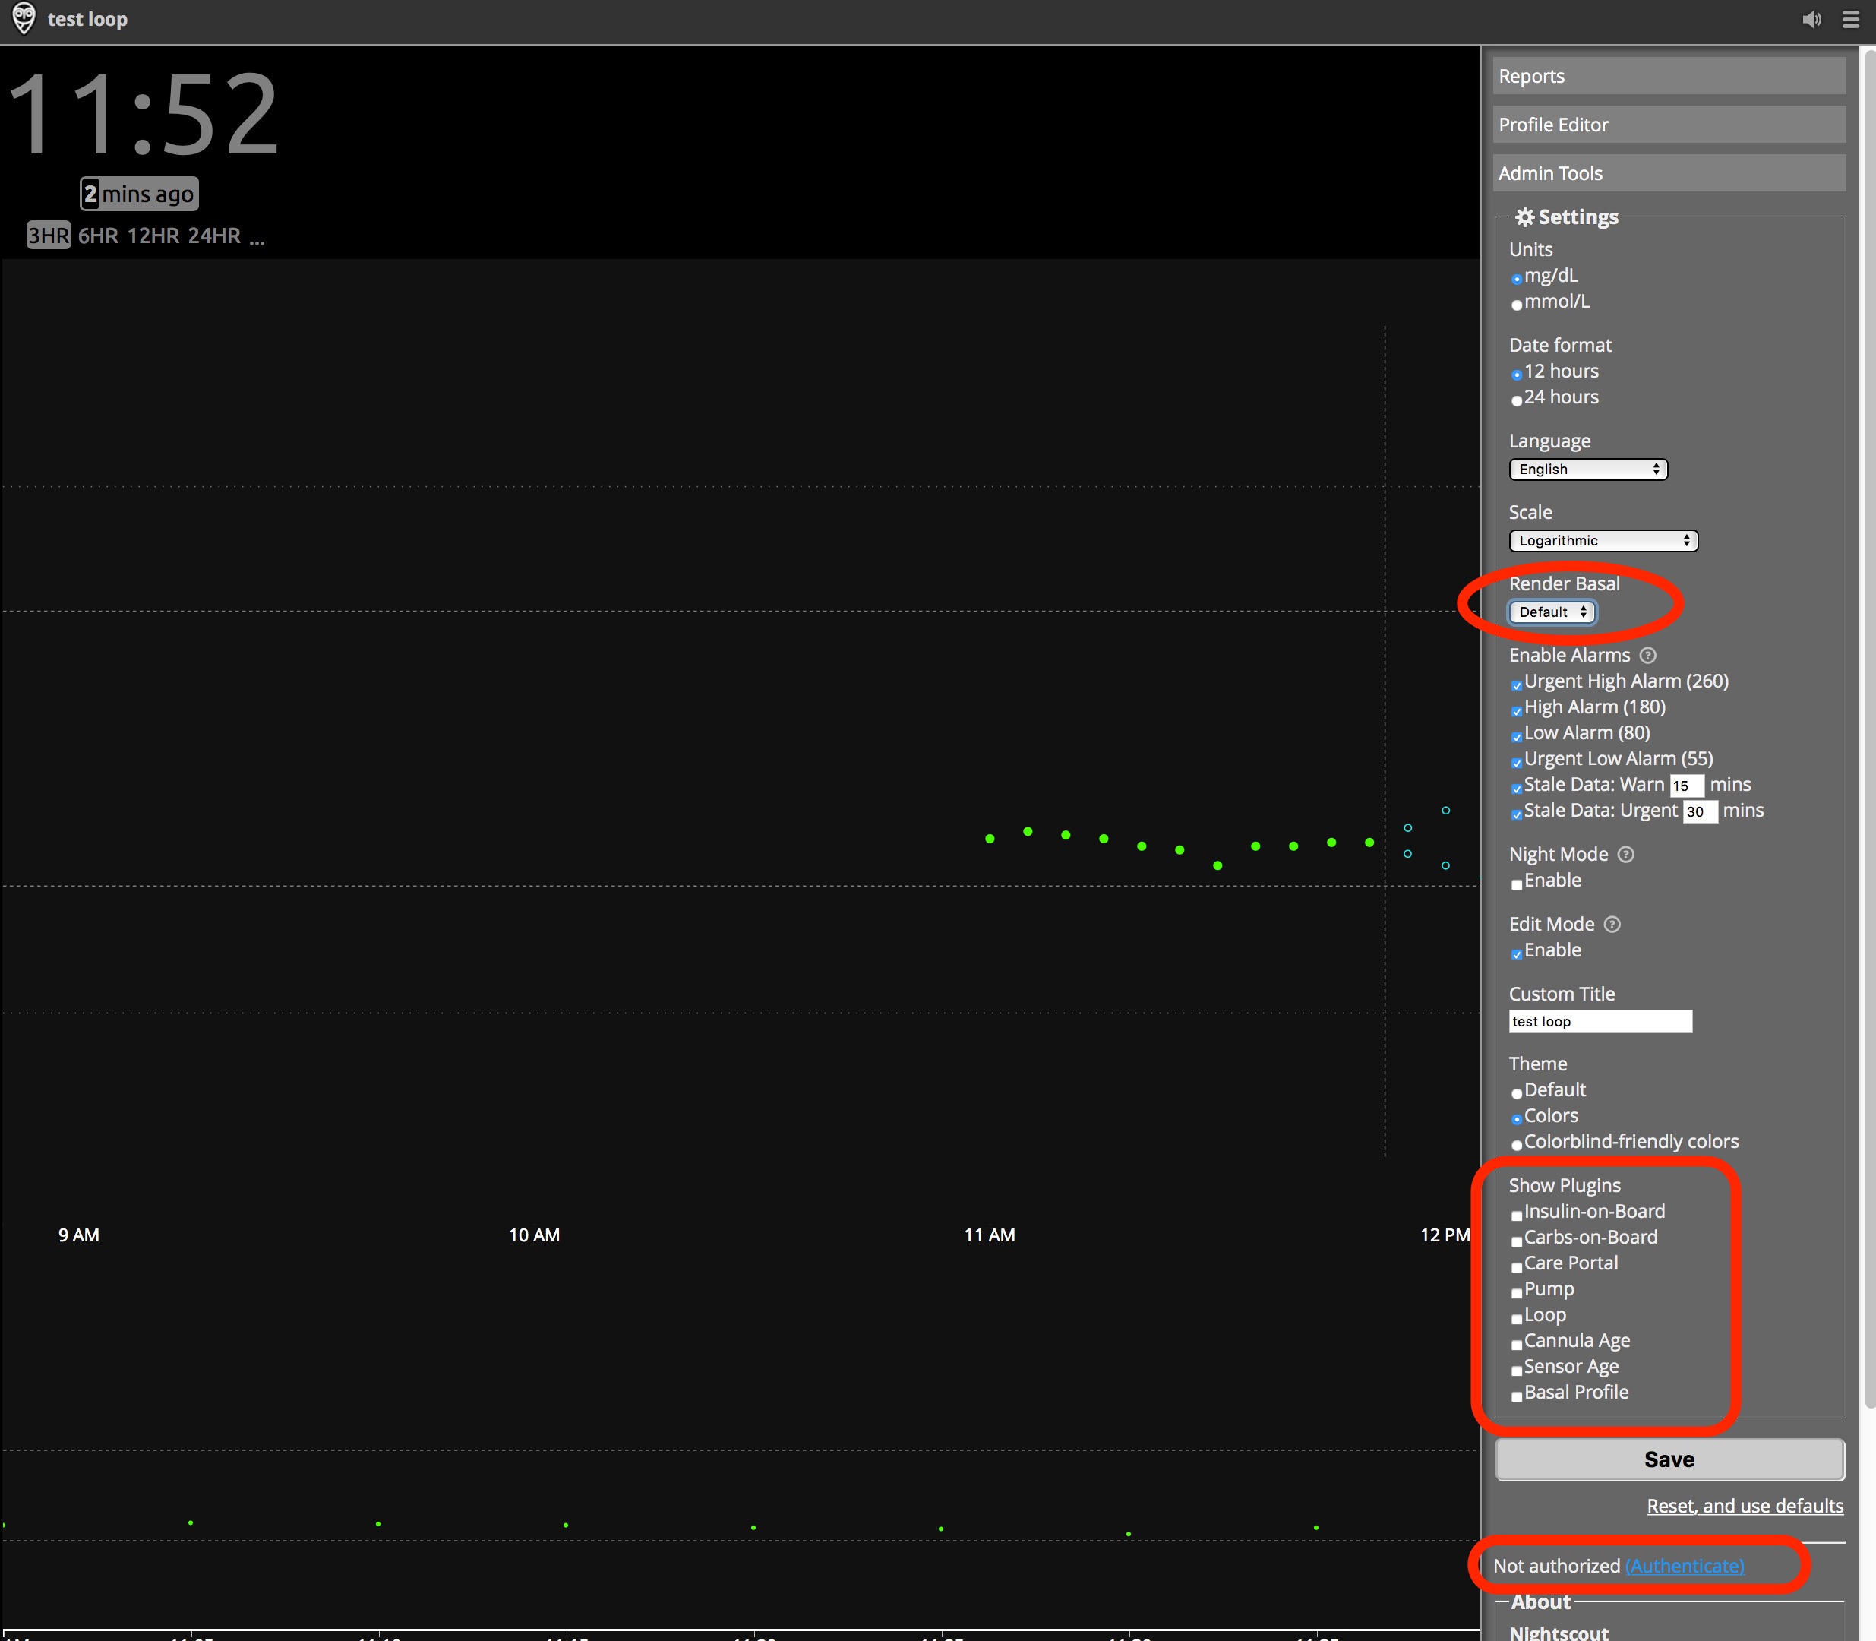Open the Admin Tools menu item
Screen dimensions: 1876x1641
pyautogui.click(x=1668, y=173)
